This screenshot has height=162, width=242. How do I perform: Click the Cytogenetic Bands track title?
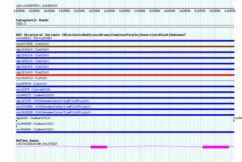[x=32, y=20]
